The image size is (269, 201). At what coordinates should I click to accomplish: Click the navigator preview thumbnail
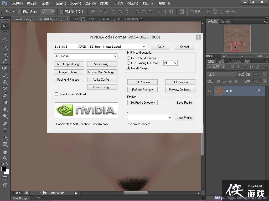(237, 38)
